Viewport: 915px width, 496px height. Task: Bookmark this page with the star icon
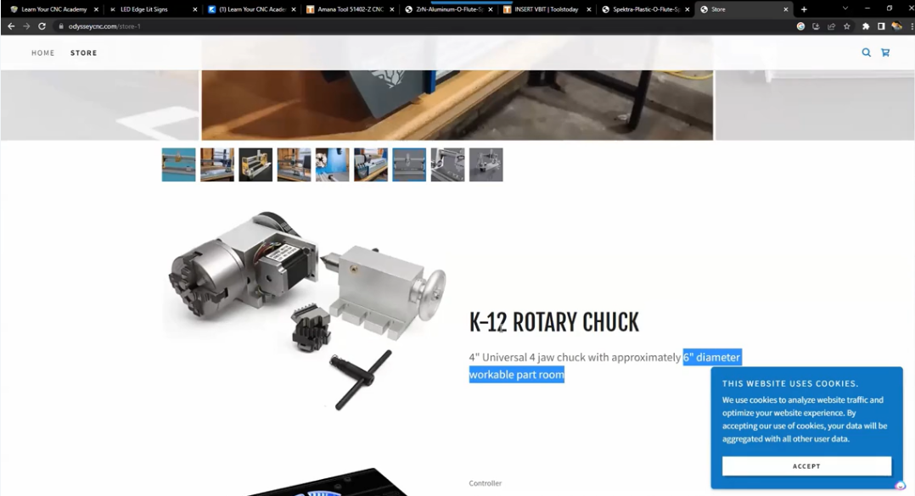pyautogui.click(x=846, y=26)
